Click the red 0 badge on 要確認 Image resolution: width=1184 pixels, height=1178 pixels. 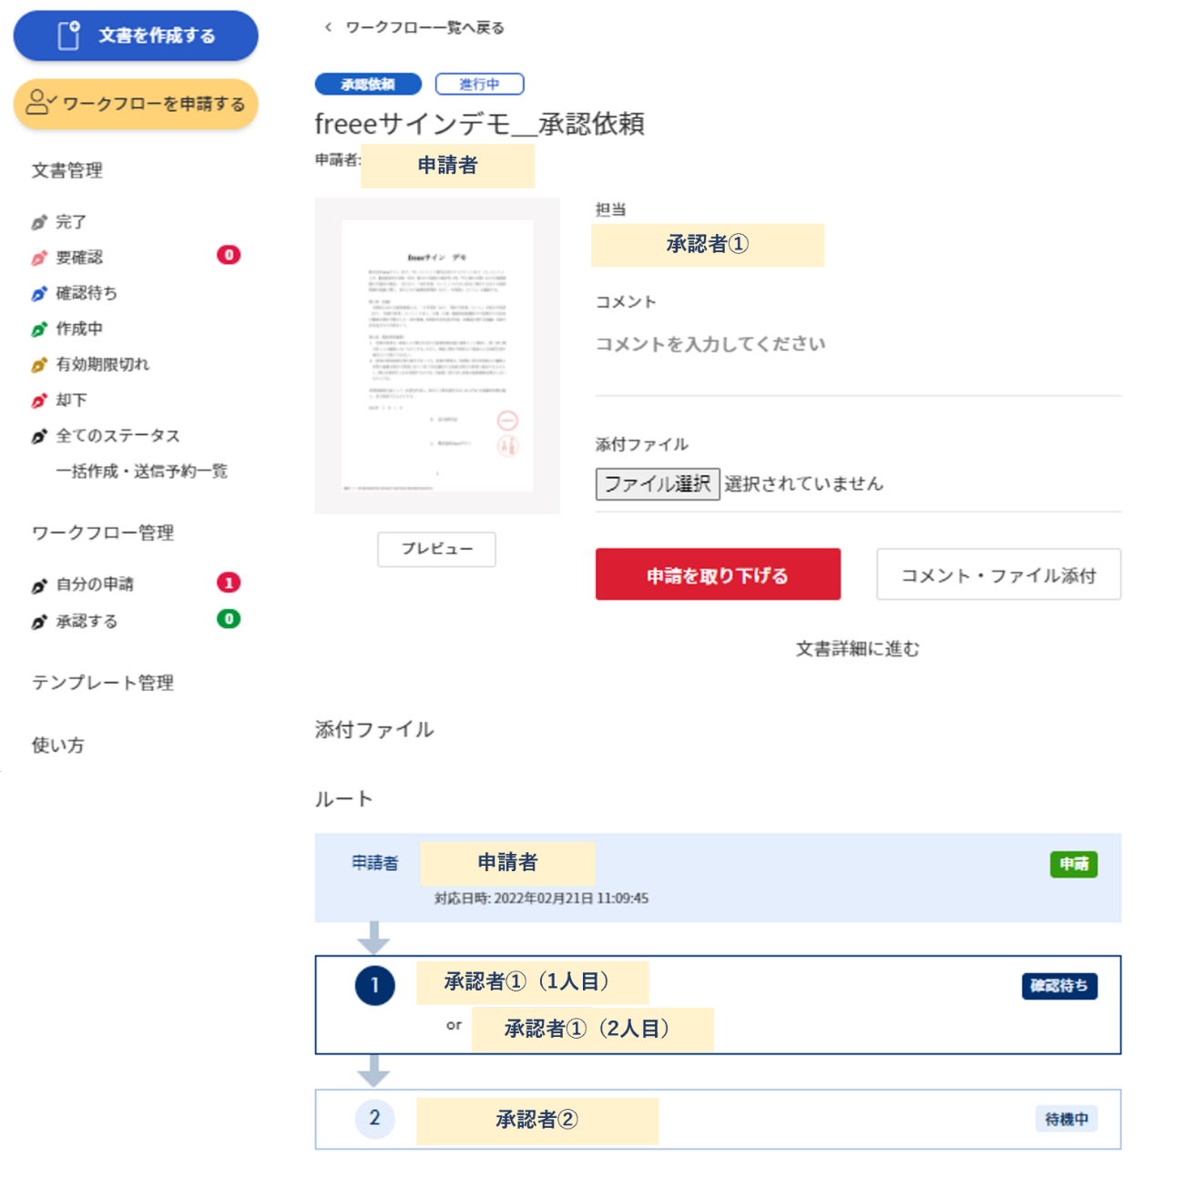pyautogui.click(x=229, y=255)
